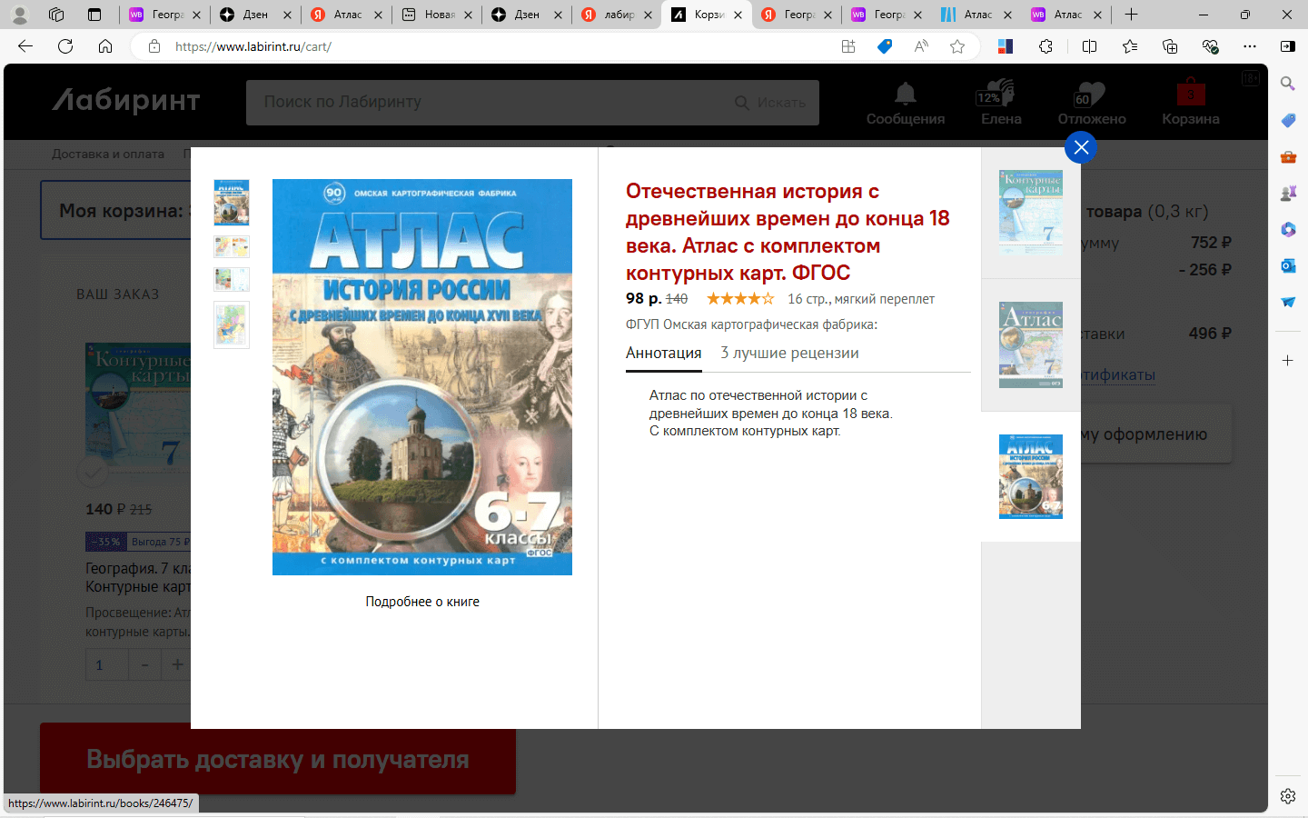
Task: Show Атлас История России 6-7 in sidebar
Action: point(1031,476)
